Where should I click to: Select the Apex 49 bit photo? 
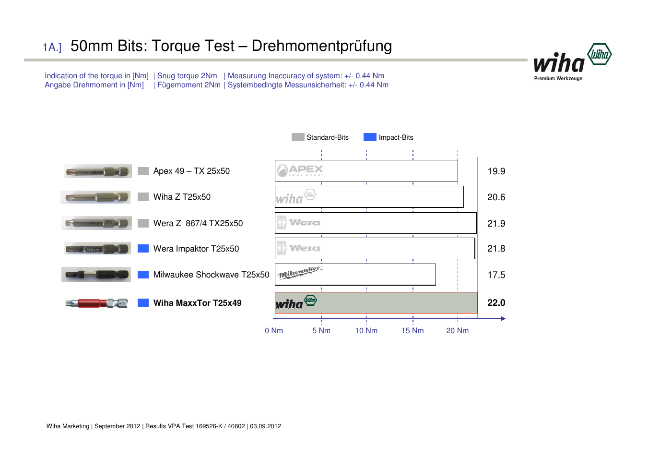[98, 171]
